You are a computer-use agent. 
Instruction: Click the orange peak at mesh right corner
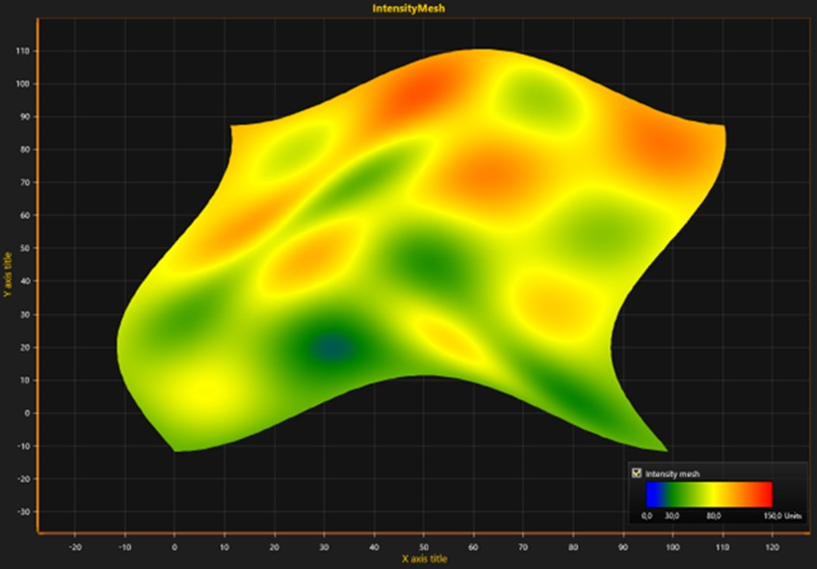(672, 149)
